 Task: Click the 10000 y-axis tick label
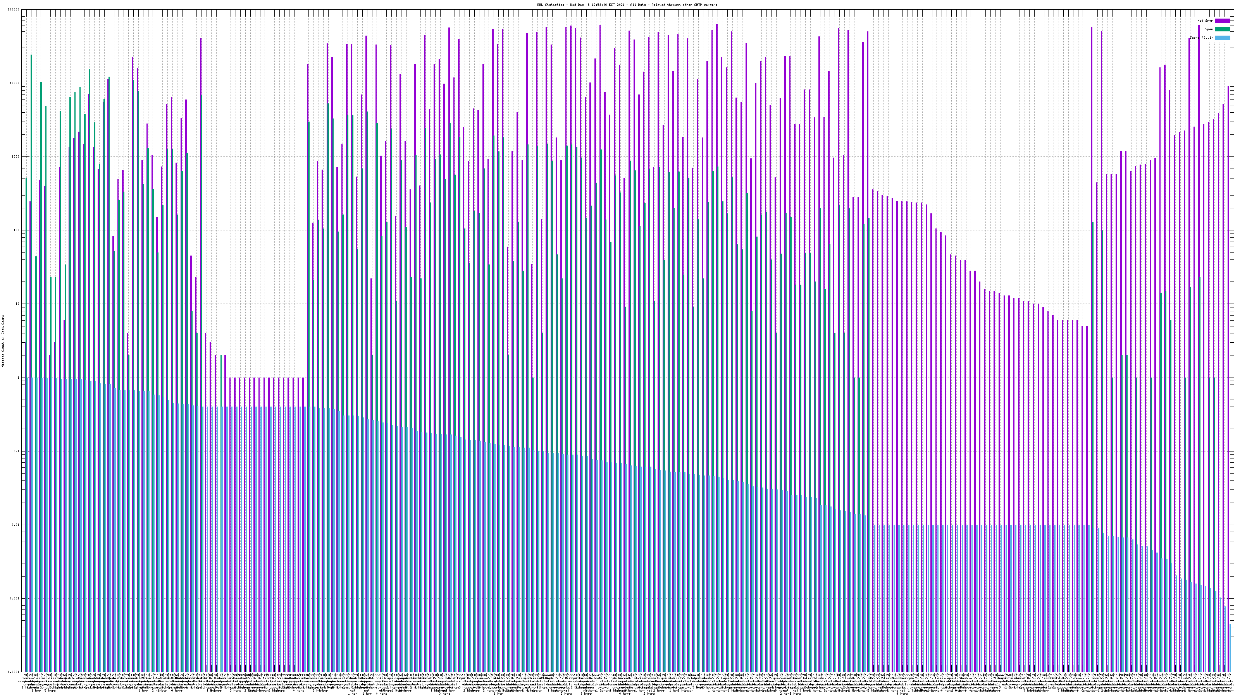15,83
